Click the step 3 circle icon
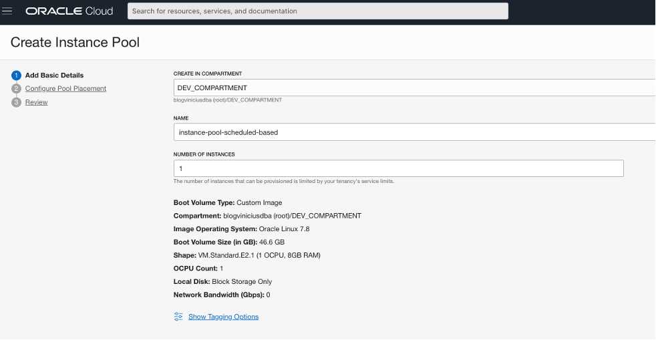 pos(17,102)
